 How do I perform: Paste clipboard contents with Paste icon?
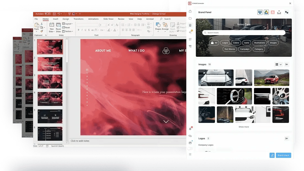(37, 25)
